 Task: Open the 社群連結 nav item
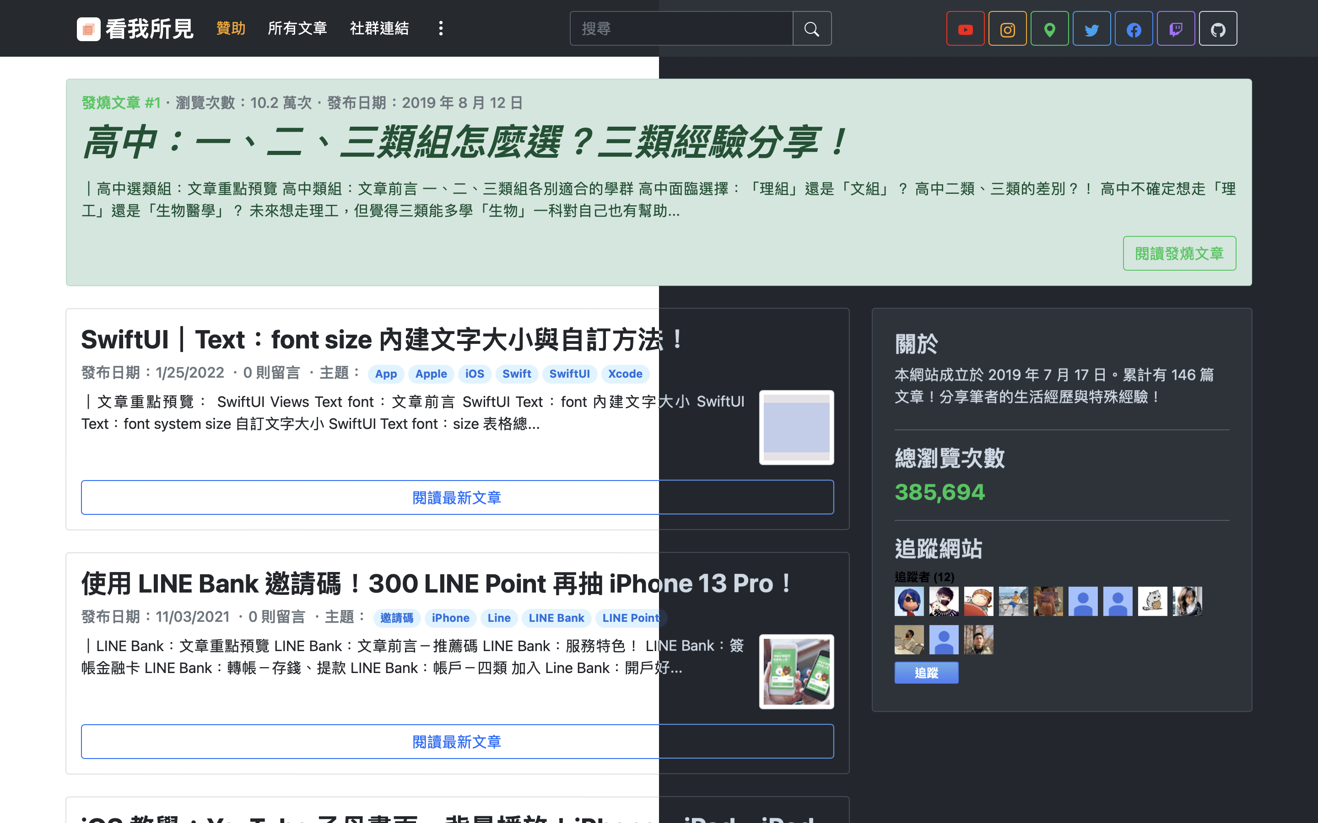click(x=379, y=28)
